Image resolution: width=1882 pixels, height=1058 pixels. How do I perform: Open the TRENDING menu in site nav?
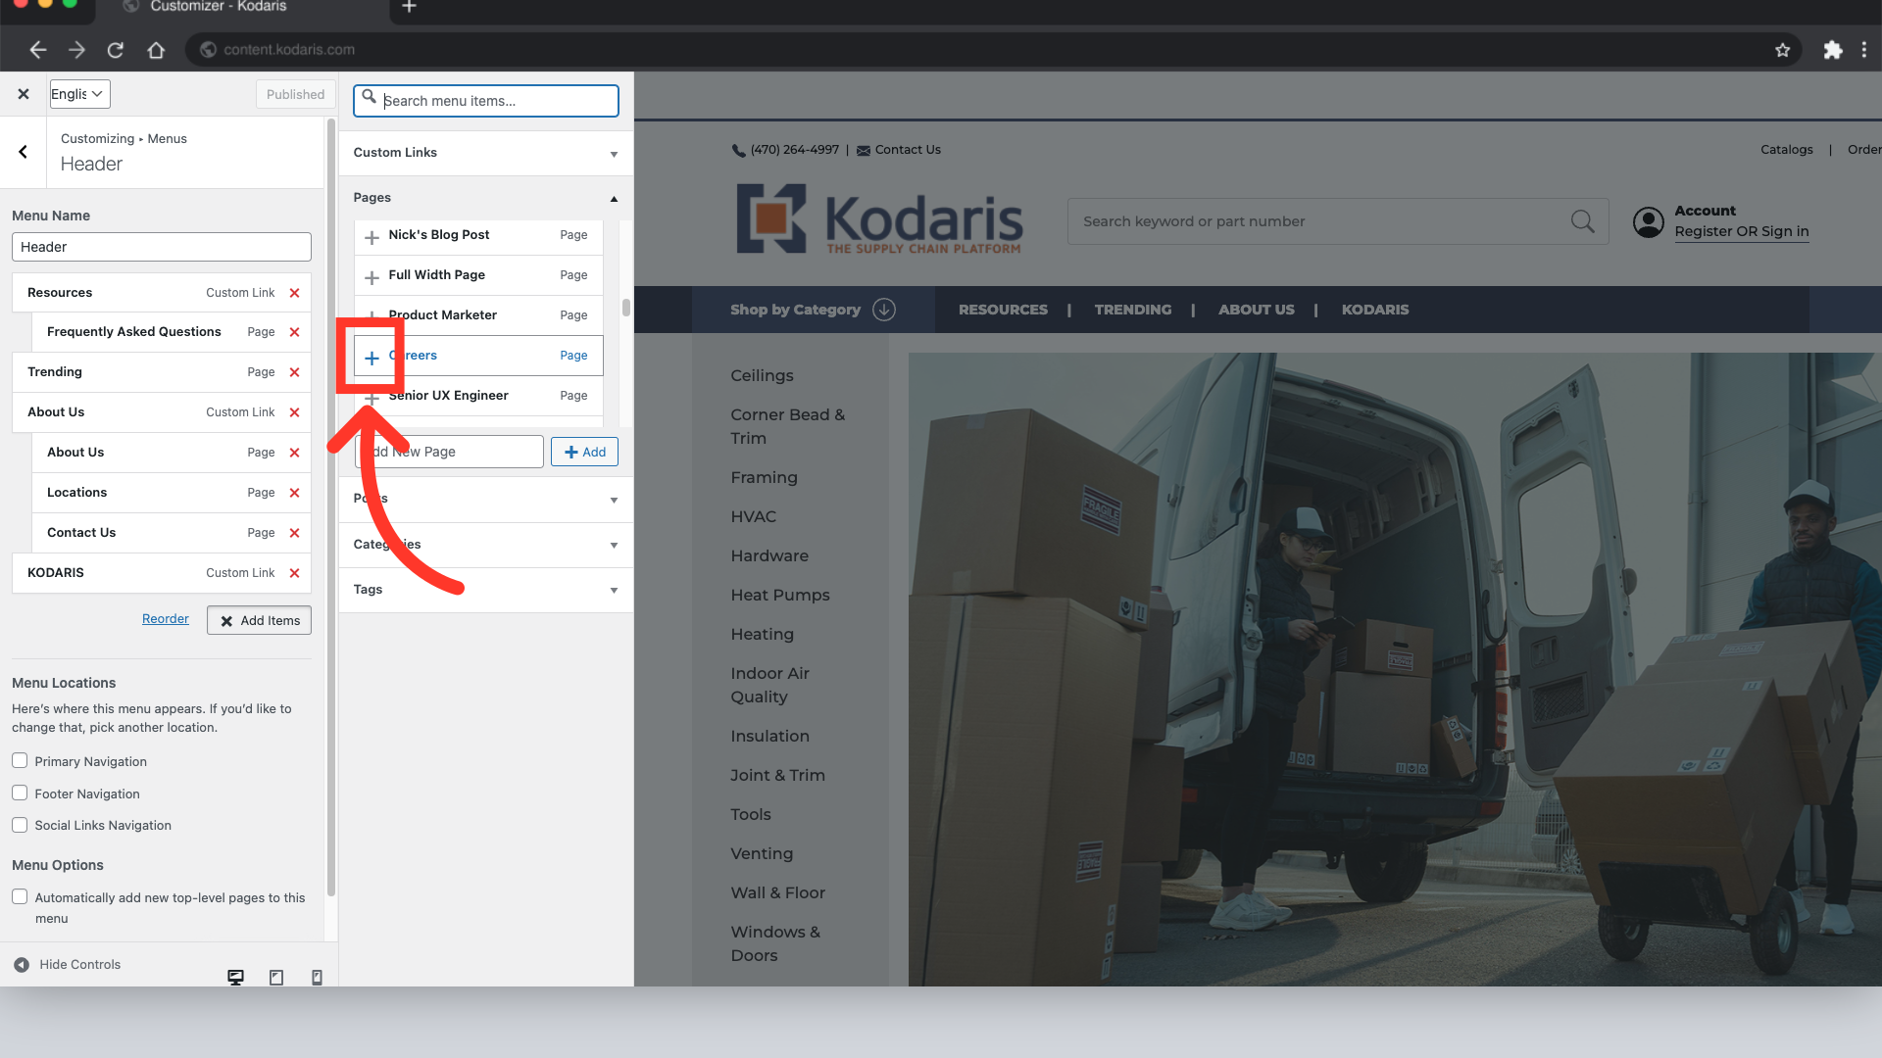point(1132,310)
